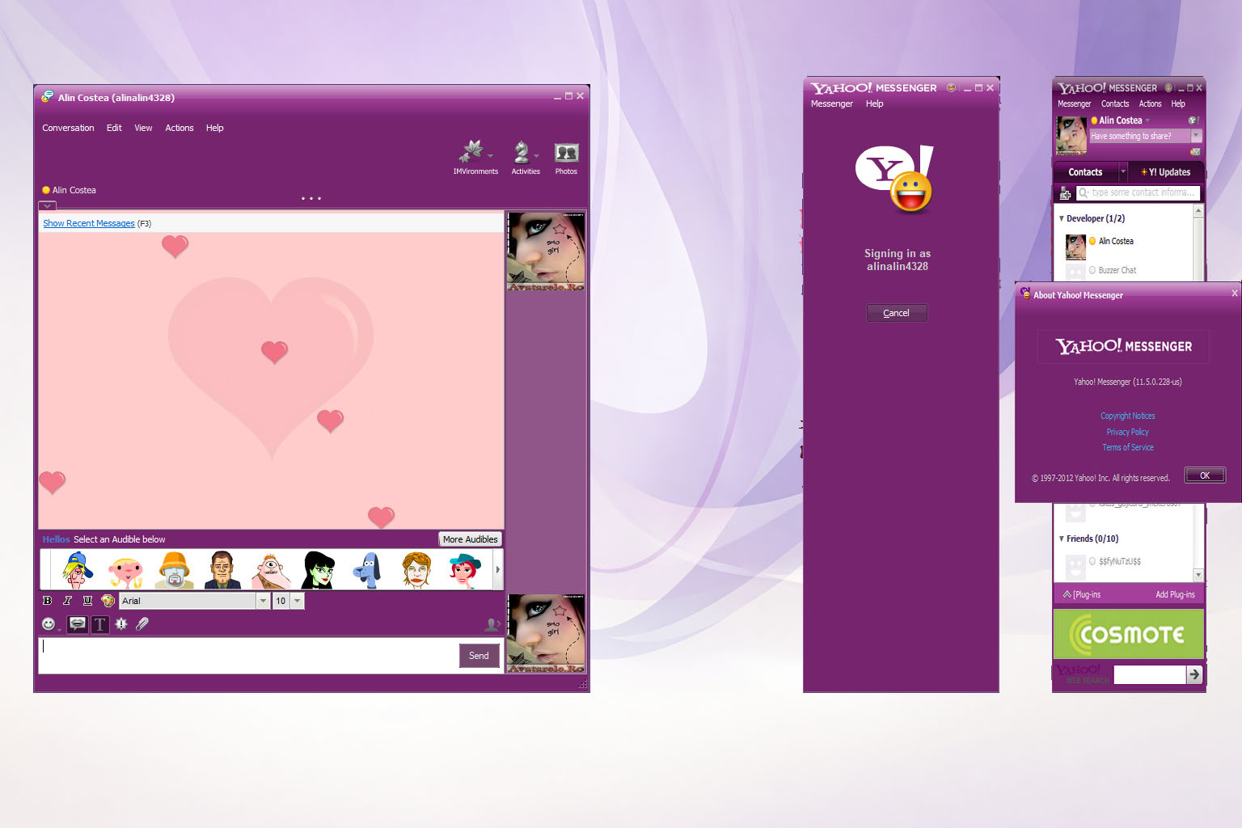Image resolution: width=1242 pixels, height=828 pixels.
Task: Open Copyright Notices link
Action: [1127, 416]
